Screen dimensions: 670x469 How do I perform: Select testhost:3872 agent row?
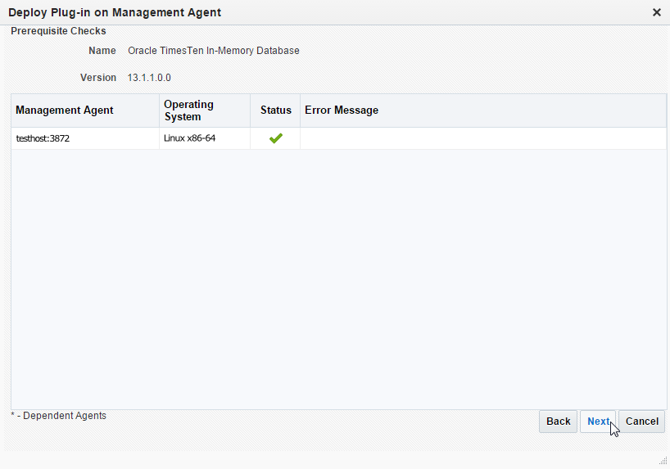pyautogui.click(x=338, y=138)
